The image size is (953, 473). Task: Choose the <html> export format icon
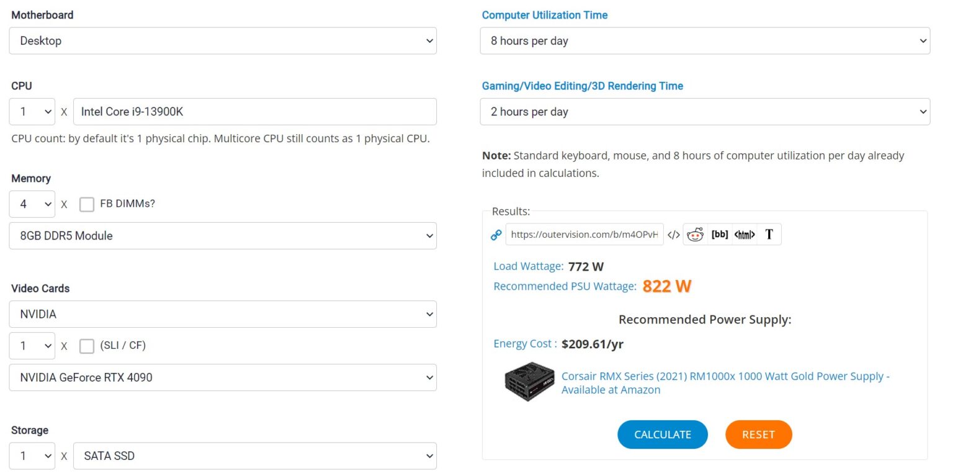[745, 235]
